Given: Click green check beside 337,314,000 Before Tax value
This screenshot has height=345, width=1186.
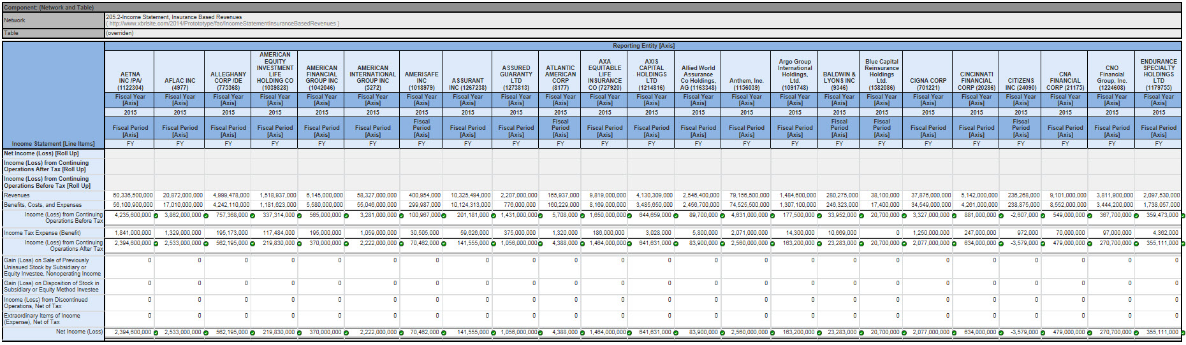Looking at the screenshot, I should pyautogui.click(x=299, y=216).
